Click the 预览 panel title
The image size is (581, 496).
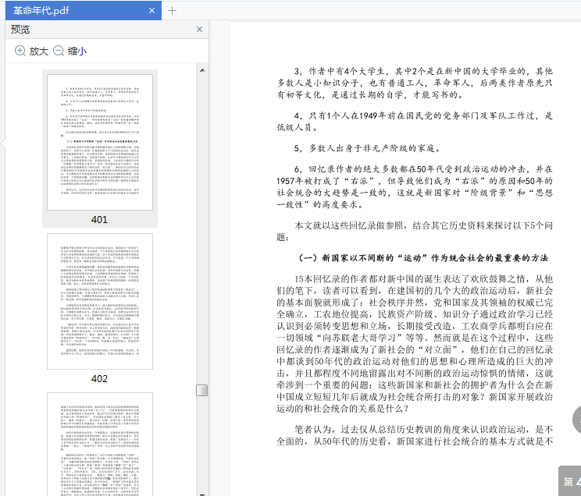(x=20, y=29)
